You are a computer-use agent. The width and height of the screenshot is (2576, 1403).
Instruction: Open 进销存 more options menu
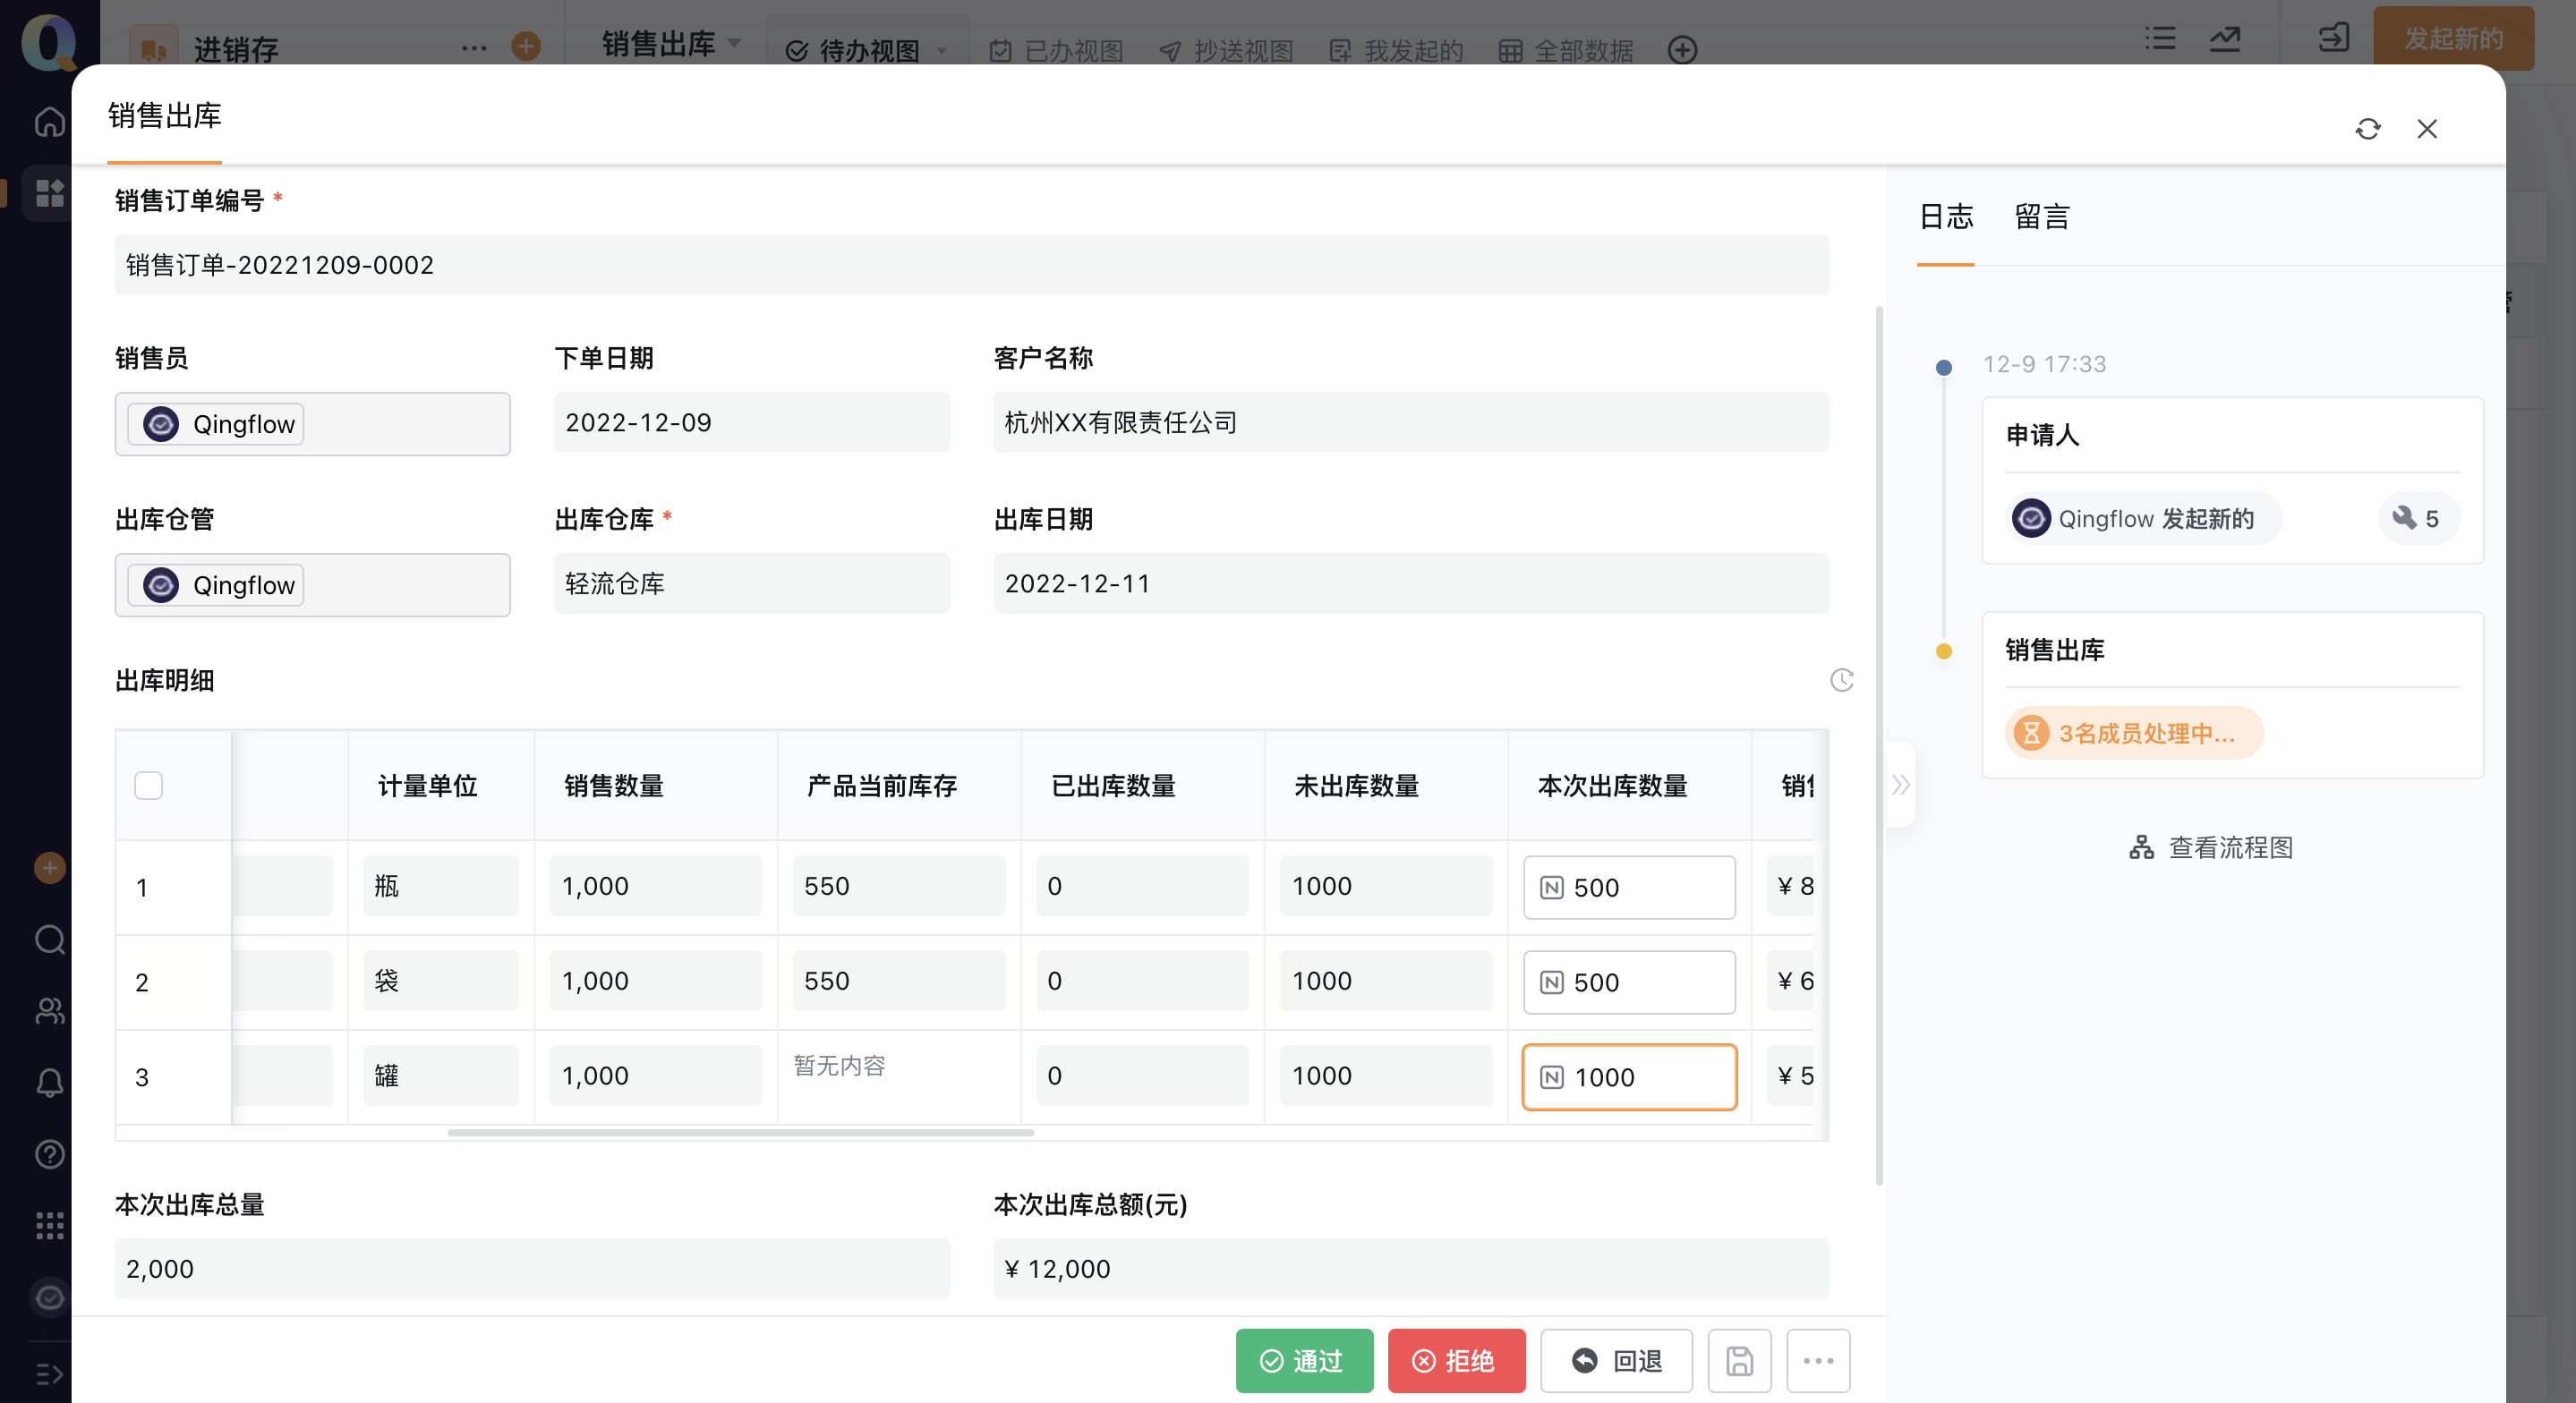474,47
